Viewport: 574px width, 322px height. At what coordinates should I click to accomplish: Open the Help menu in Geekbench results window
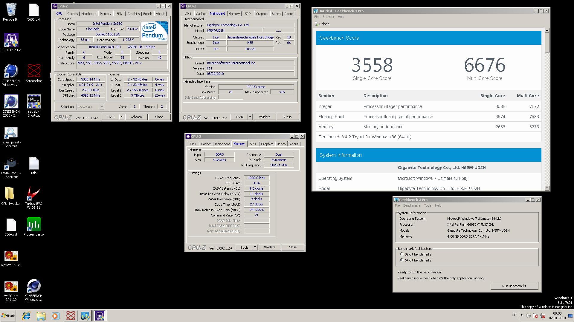pos(341,17)
